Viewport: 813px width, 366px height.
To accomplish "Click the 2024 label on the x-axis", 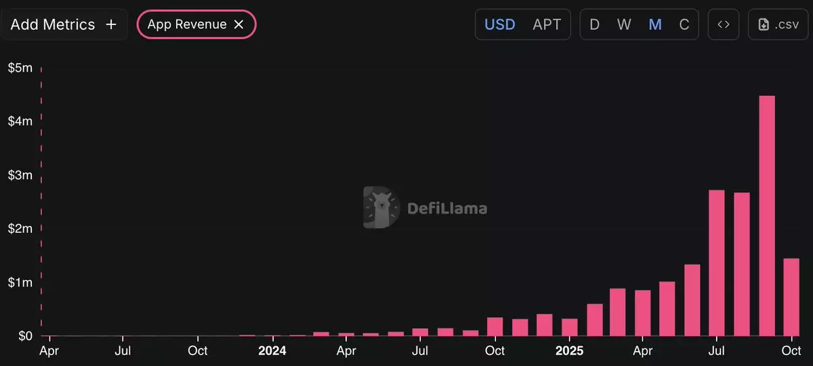I will coord(272,350).
